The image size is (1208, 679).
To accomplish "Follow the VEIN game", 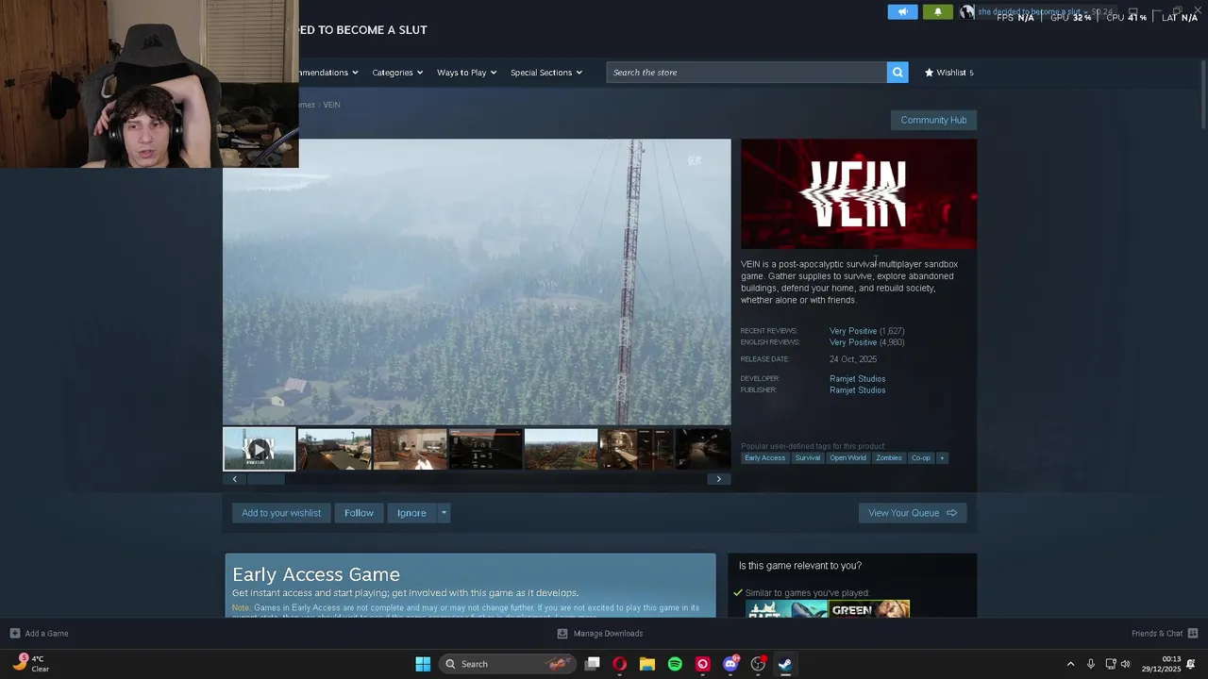I will coord(359,513).
